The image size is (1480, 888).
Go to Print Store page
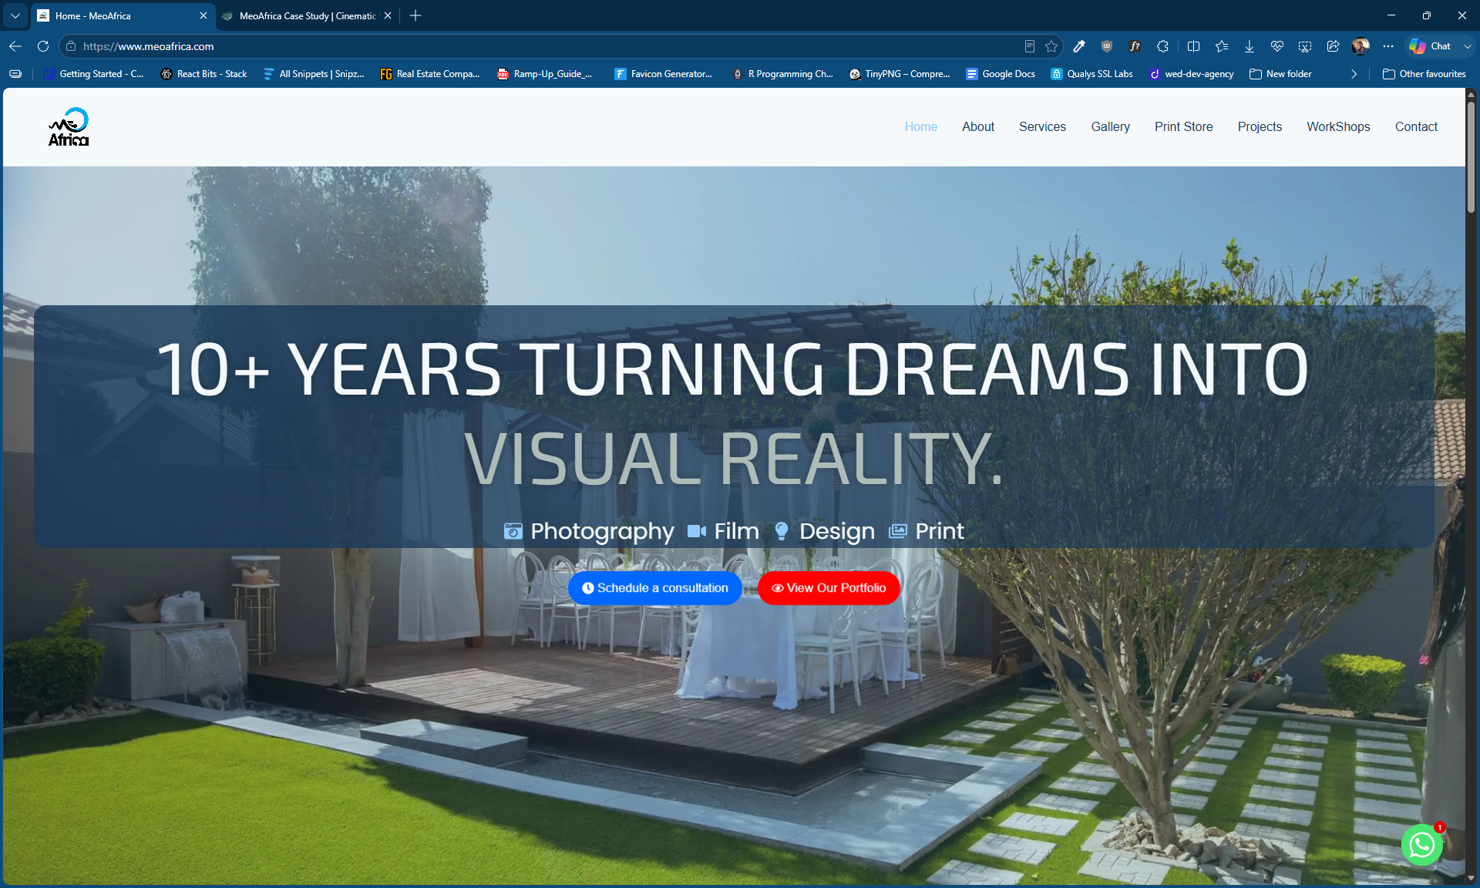pos(1183,127)
